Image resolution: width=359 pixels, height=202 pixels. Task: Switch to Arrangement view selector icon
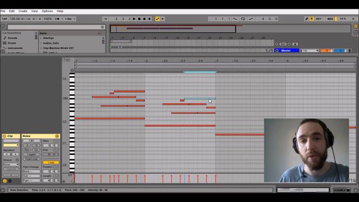(356, 26)
